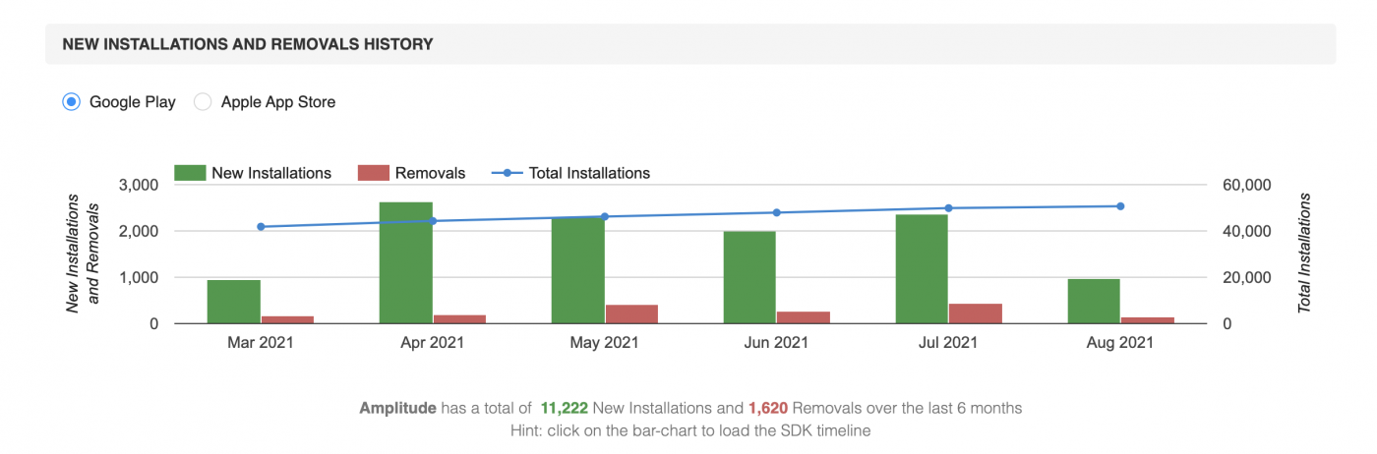Click the SDK timeline hint text

pyautogui.click(x=688, y=430)
